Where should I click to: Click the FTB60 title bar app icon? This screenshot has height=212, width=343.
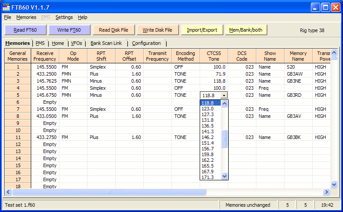[6, 7]
